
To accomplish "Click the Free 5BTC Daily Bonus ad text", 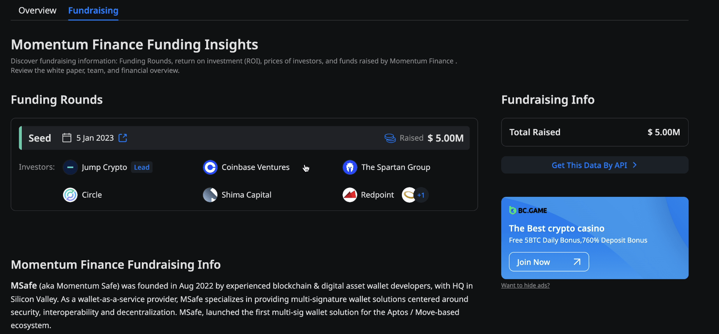I will 578,240.
